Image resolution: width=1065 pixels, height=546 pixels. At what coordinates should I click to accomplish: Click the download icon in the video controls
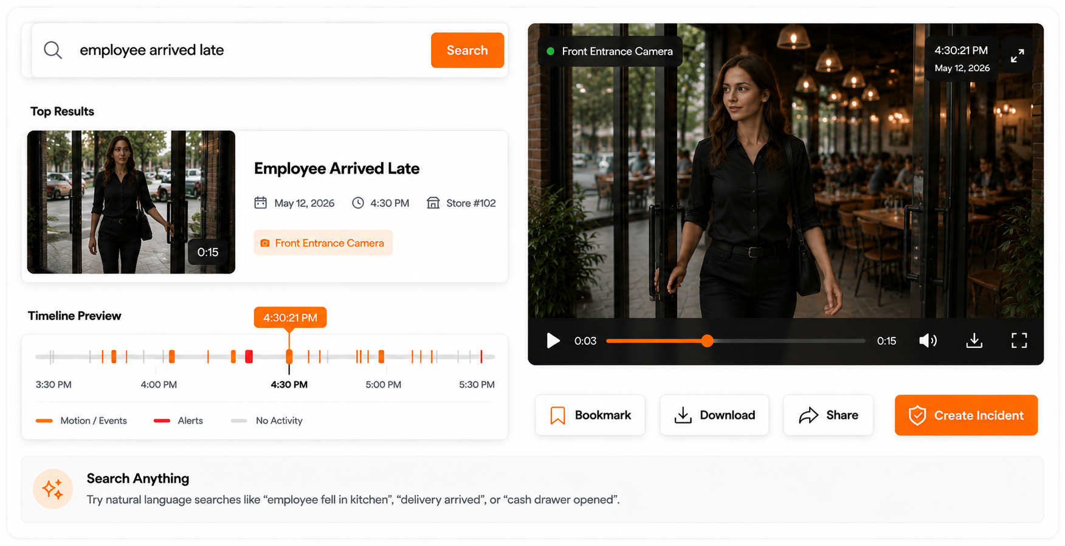click(974, 340)
